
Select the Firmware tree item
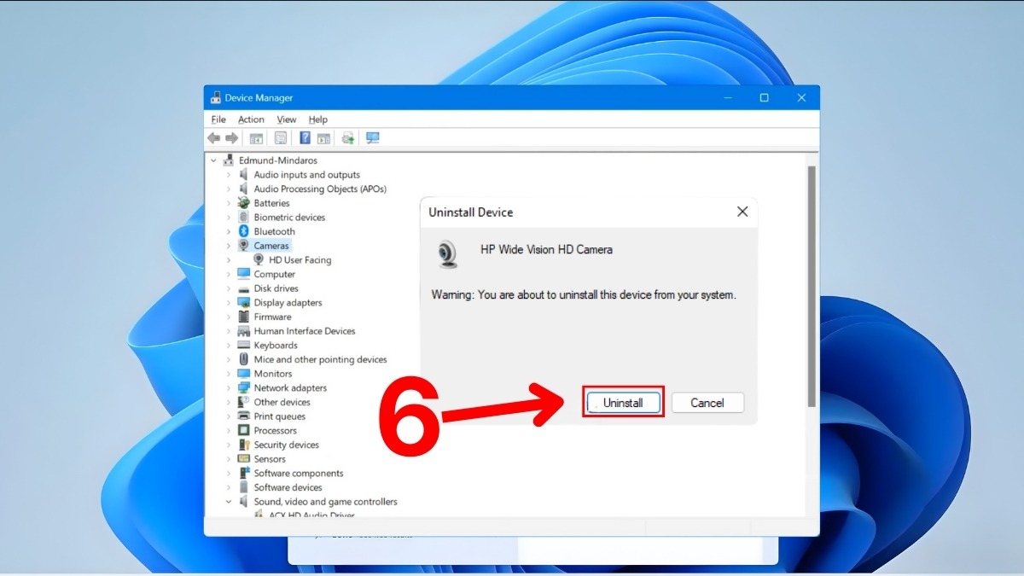(x=272, y=317)
